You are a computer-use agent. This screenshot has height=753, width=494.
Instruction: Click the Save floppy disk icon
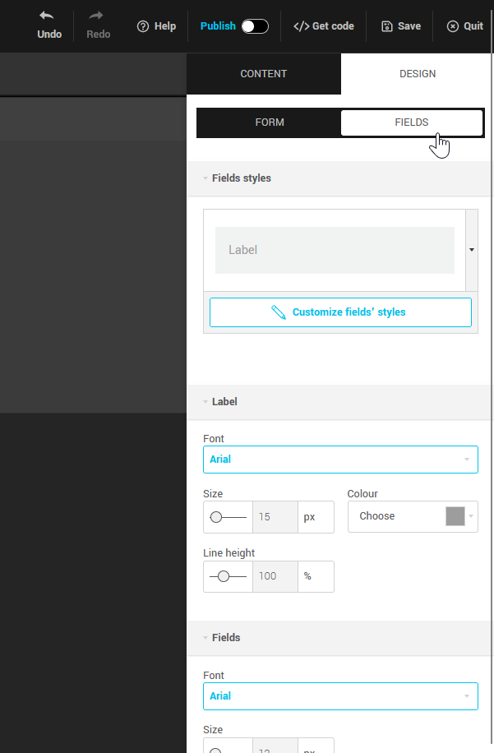click(x=387, y=26)
